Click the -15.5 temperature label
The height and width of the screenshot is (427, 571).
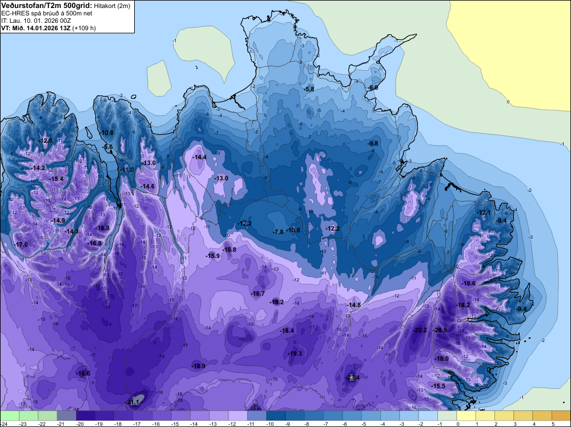click(x=439, y=386)
